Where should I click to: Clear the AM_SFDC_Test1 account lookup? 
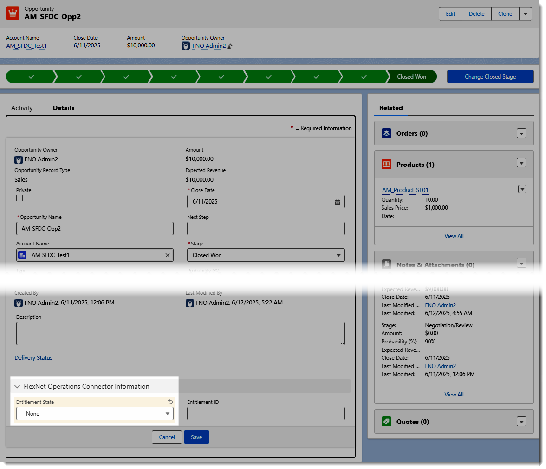tap(168, 255)
